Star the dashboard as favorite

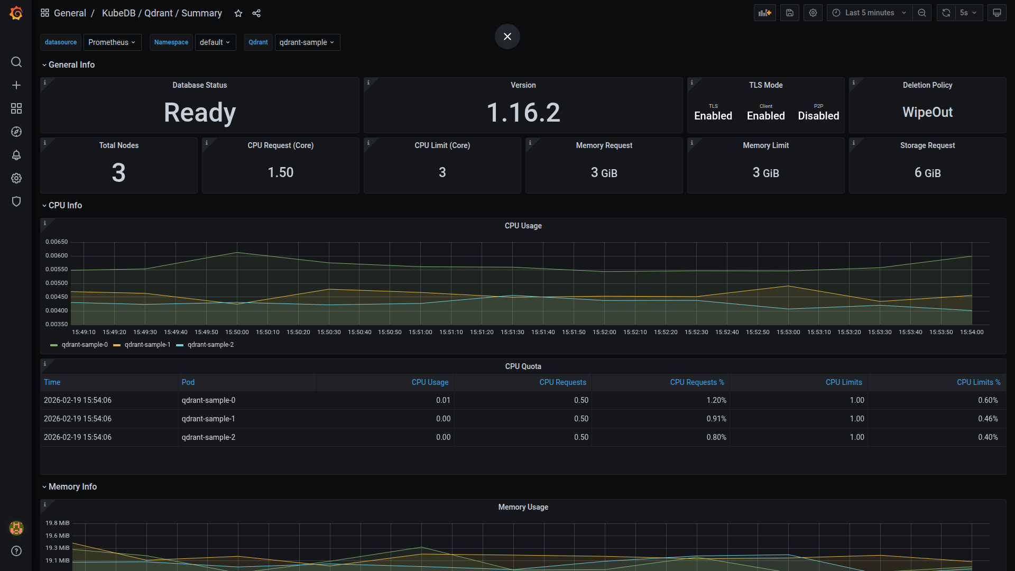[x=238, y=13]
